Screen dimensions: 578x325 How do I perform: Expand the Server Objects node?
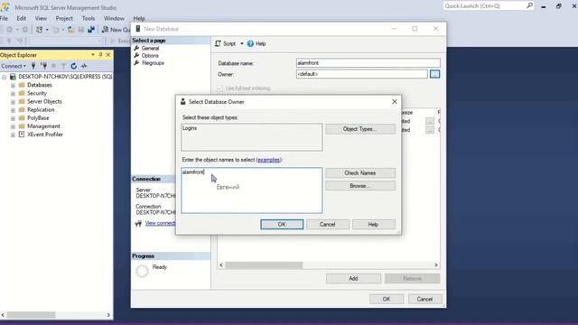pos(13,102)
